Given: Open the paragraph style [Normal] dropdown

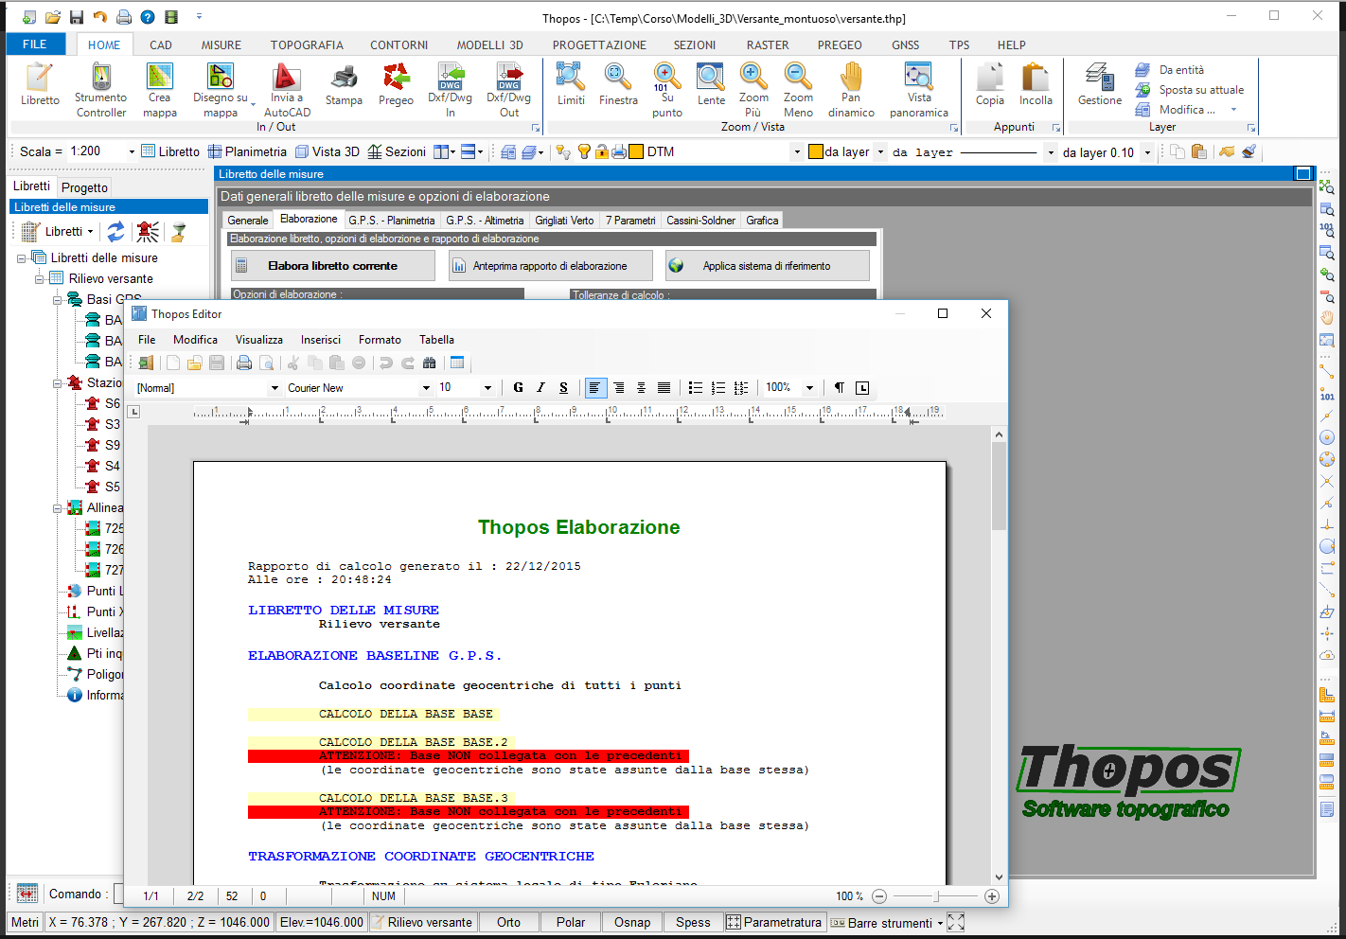Looking at the screenshot, I should pyautogui.click(x=275, y=388).
